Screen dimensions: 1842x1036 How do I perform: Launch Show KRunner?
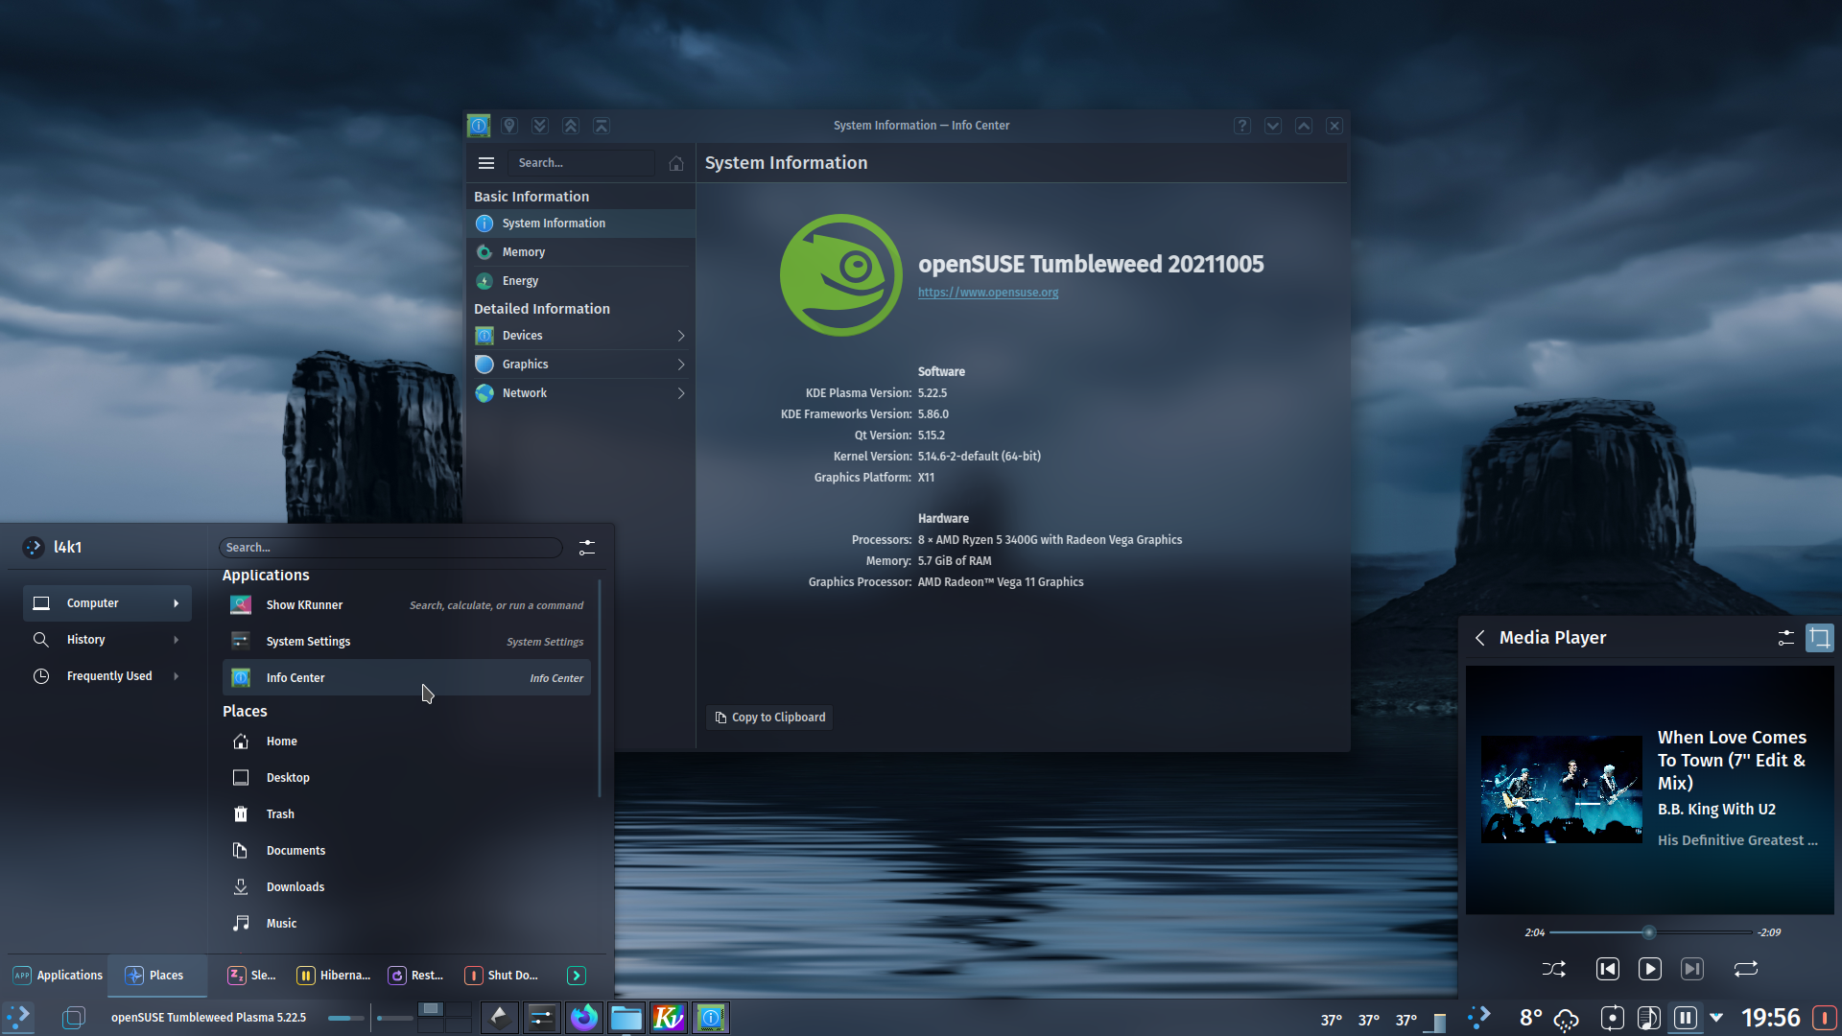407,605
